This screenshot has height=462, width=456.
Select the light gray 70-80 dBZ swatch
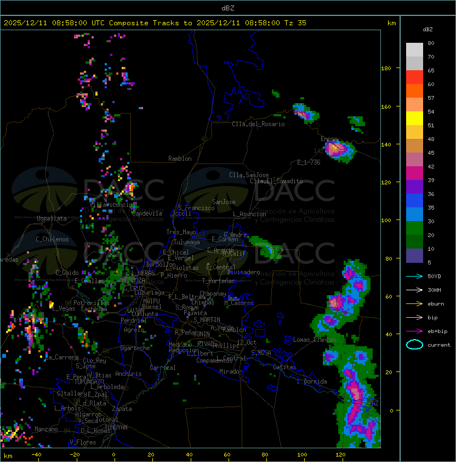click(414, 50)
